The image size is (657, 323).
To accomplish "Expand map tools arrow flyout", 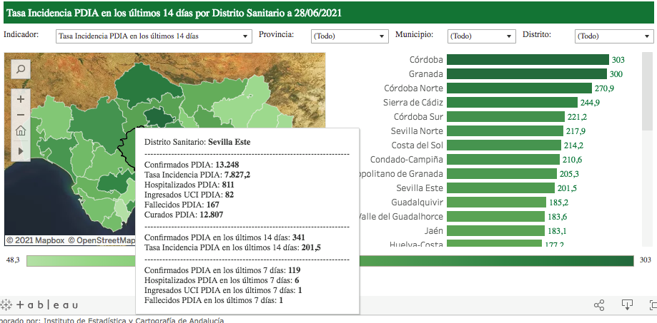I will 21,150.
